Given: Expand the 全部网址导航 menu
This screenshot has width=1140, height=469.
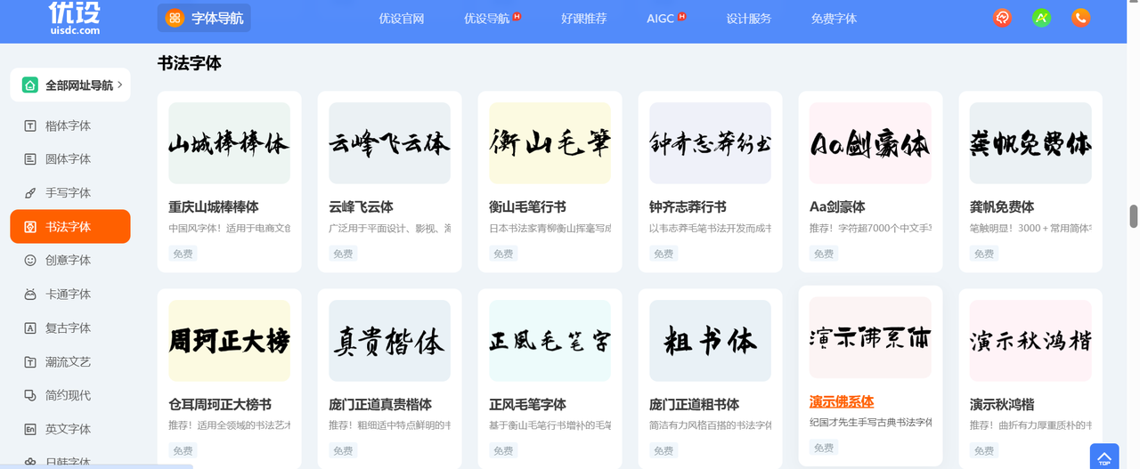Looking at the screenshot, I should coord(70,85).
